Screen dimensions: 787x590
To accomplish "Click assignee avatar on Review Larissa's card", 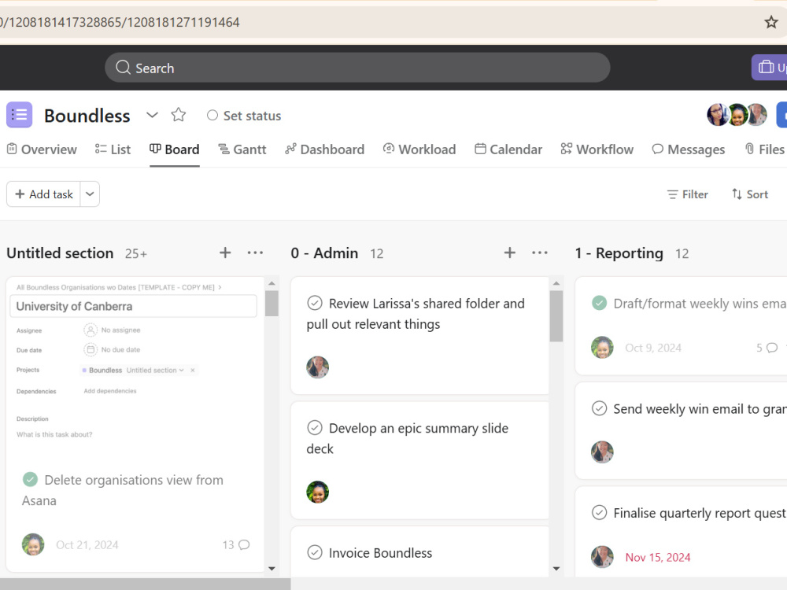I will coord(318,367).
